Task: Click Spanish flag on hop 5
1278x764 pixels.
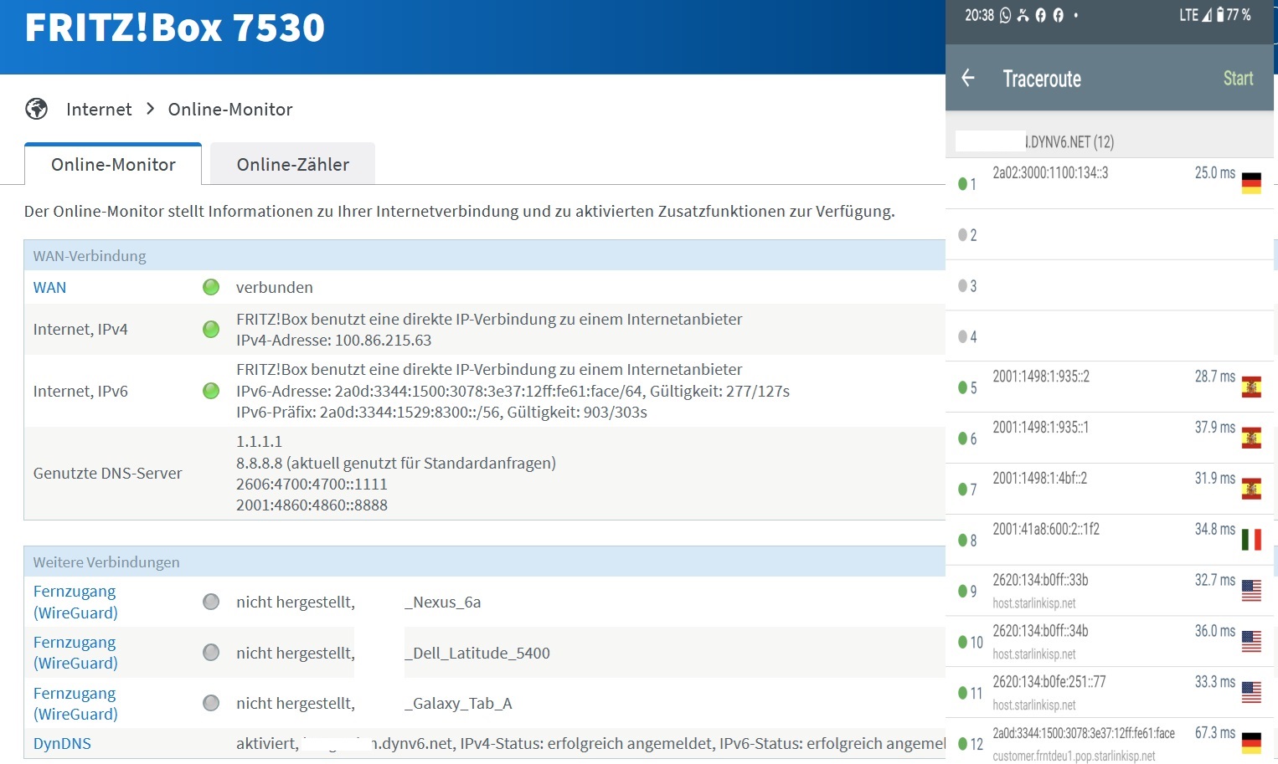Action: (x=1251, y=387)
